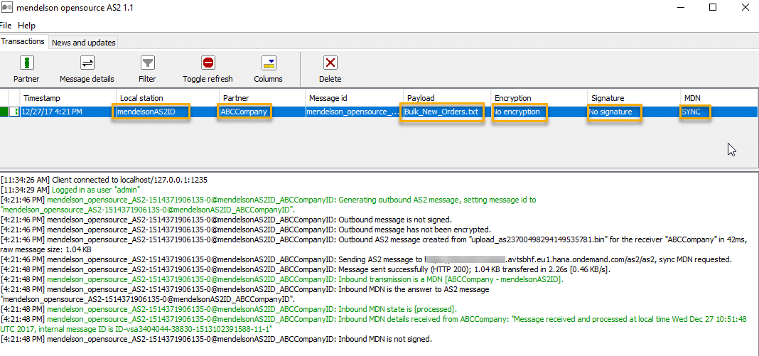759x356 pixels.
Task: Toggle refresh using the red stop icon
Action: pos(208,63)
